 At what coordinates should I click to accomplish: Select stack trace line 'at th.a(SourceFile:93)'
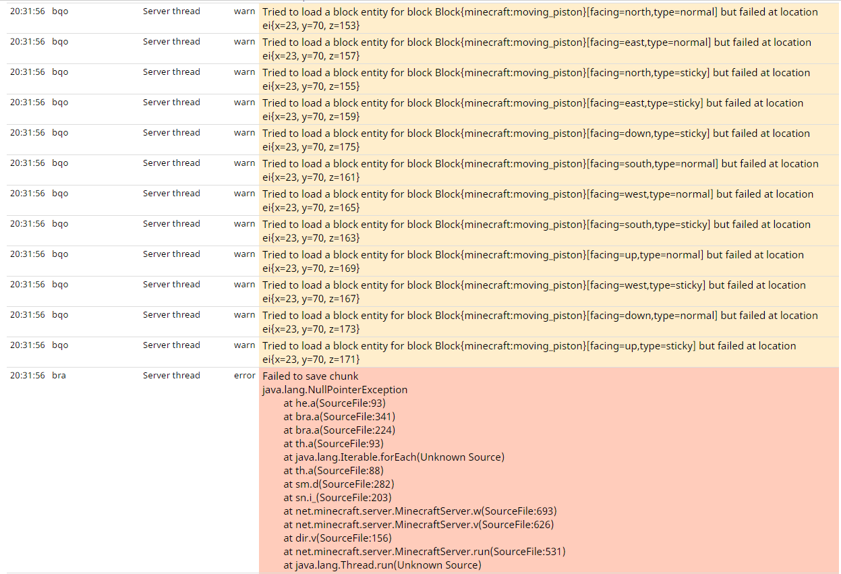point(333,444)
